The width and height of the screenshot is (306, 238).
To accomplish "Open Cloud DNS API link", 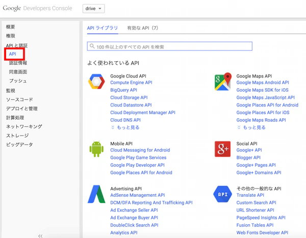I will tap(125, 120).
